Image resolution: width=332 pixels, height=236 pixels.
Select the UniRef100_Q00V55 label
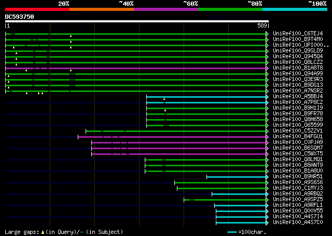click(298, 211)
